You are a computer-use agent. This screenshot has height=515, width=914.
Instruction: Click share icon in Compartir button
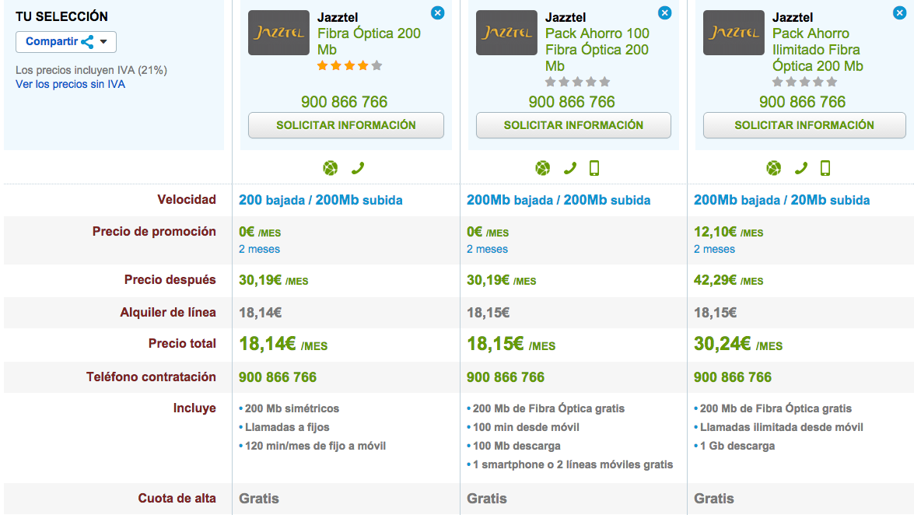tap(87, 42)
